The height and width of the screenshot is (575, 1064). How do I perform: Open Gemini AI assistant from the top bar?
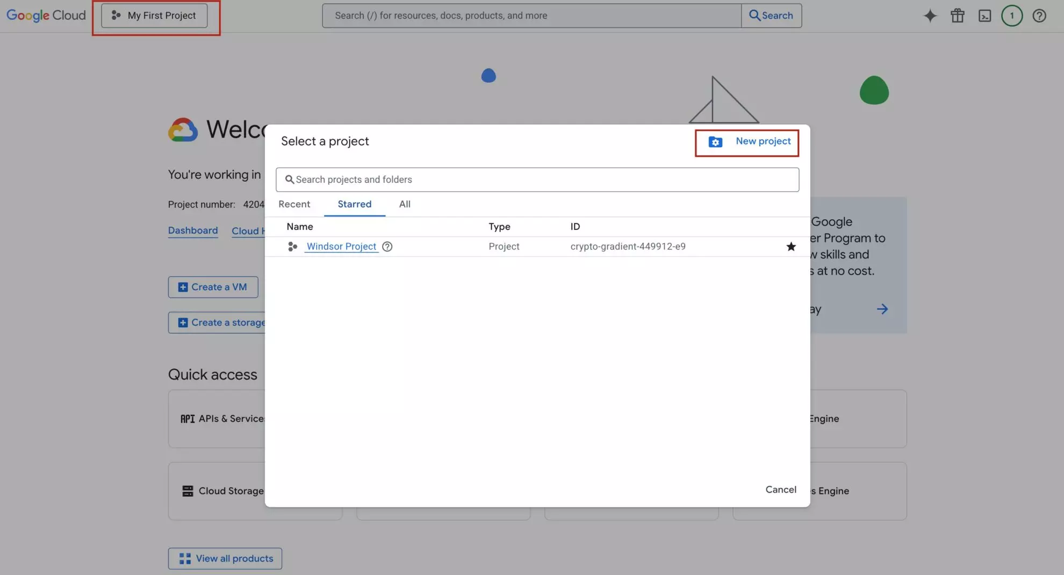tap(929, 16)
